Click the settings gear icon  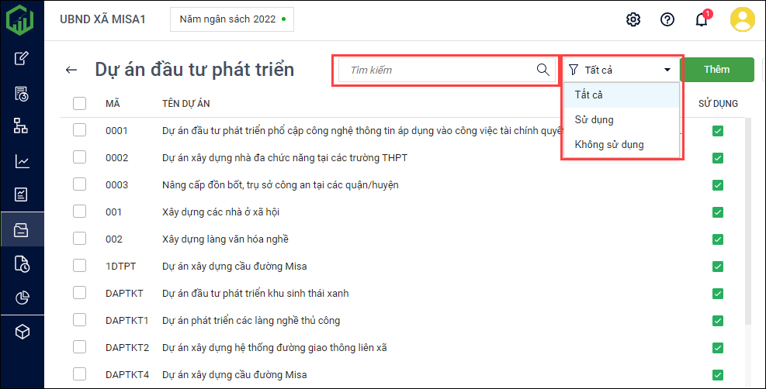click(x=633, y=19)
